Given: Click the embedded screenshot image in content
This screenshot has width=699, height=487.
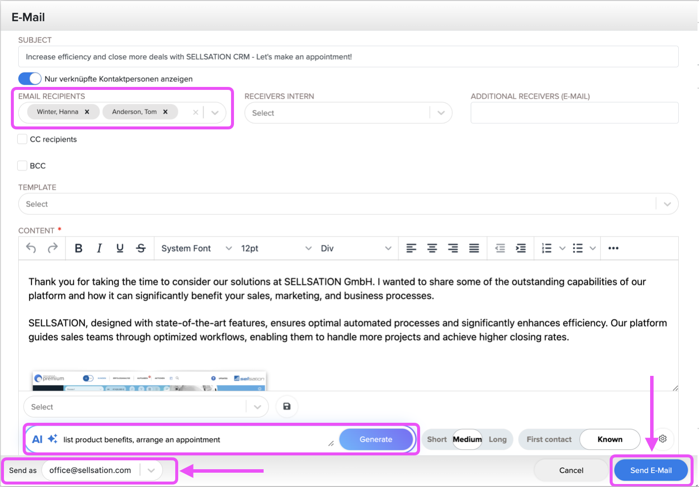Looking at the screenshot, I should 150,381.
